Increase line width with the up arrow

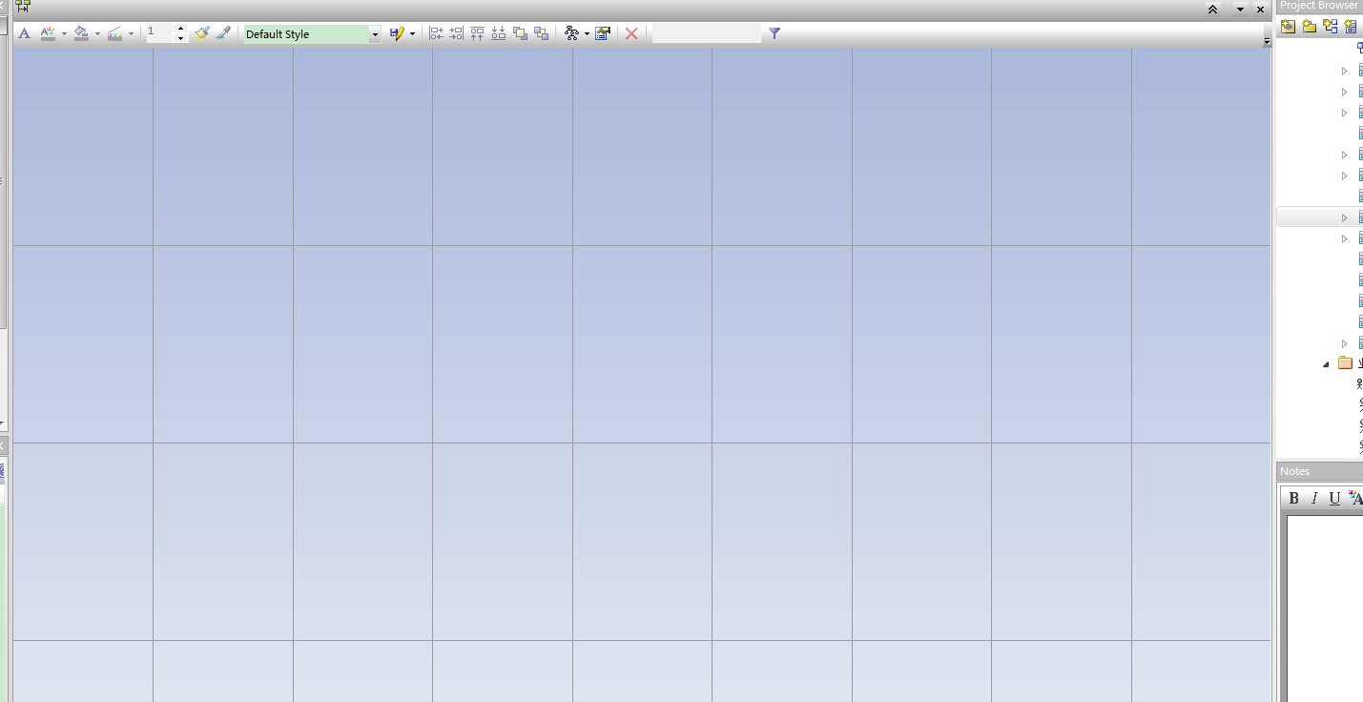click(181, 29)
